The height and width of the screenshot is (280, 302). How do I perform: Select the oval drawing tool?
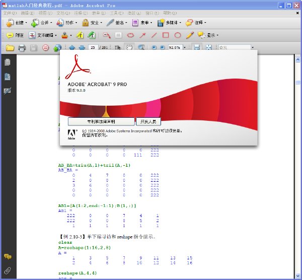(x=178, y=35)
